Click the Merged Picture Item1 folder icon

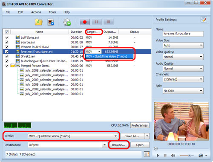point(13,66)
